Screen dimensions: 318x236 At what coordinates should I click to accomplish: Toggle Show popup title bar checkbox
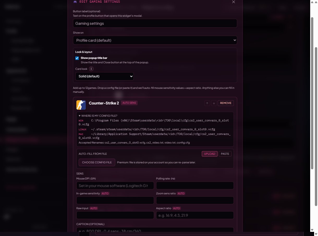(77, 58)
